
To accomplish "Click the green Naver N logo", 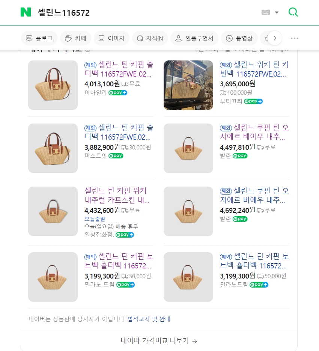I will pos(26,12).
